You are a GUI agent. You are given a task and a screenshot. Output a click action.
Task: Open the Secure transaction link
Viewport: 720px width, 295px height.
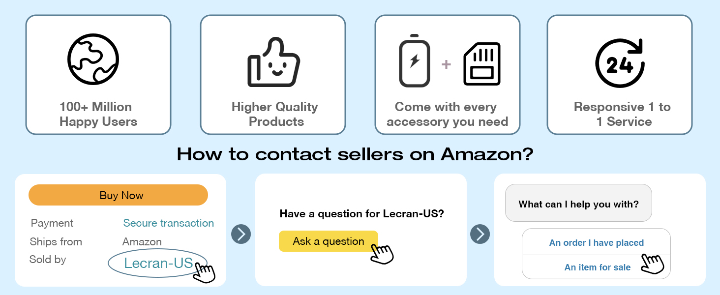point(168,223)
